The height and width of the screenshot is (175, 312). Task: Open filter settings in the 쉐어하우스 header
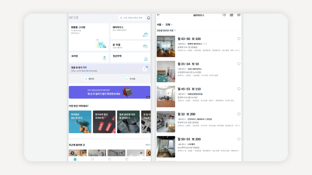pyautogui.click(x=239, y=15)
